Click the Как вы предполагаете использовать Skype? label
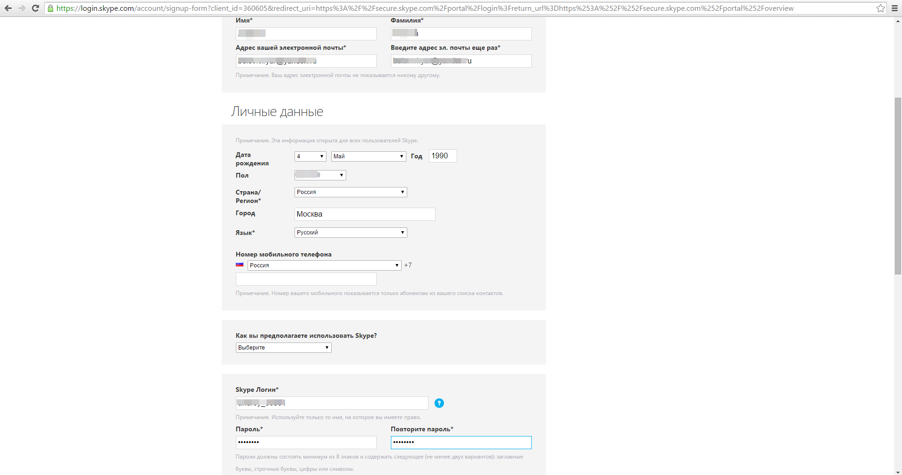 point(306,335)
